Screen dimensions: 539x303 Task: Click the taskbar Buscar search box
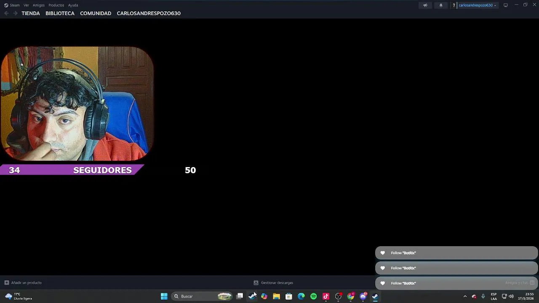tap(203, 296)
